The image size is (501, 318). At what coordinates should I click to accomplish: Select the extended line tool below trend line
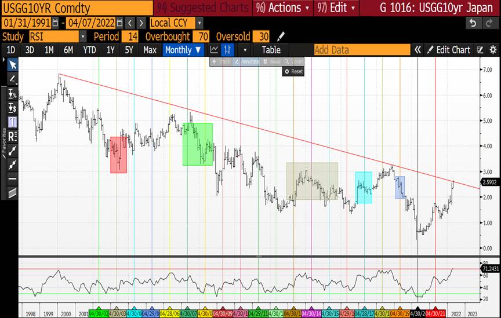[x=12, y=165]
